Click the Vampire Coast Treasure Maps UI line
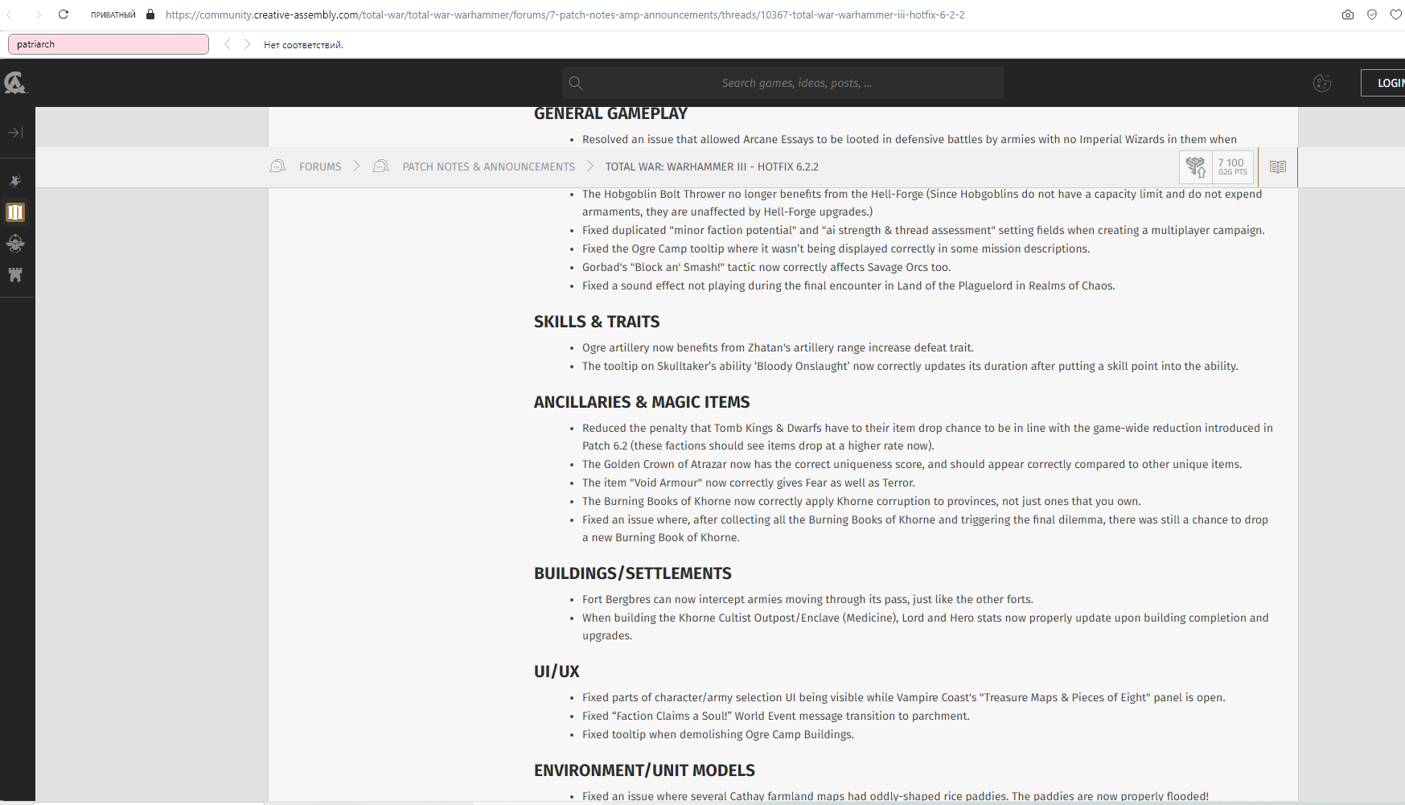Image resolution: width=1405 pixels, height=805 pixels. tap(904, 697)
